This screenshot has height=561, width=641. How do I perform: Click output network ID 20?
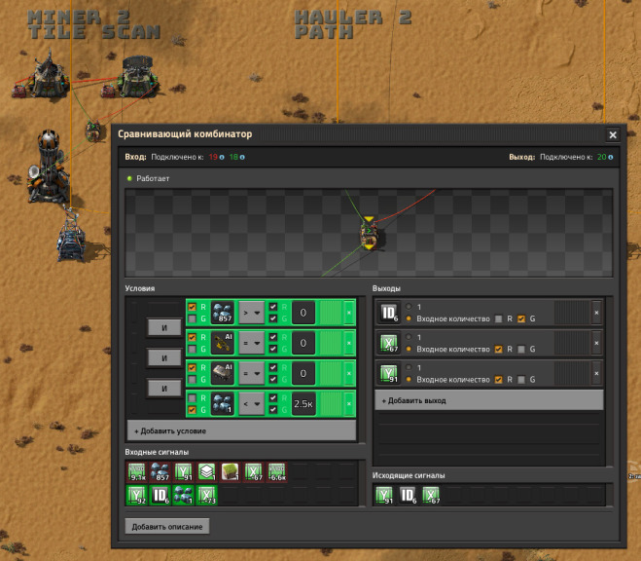(602, 157)
